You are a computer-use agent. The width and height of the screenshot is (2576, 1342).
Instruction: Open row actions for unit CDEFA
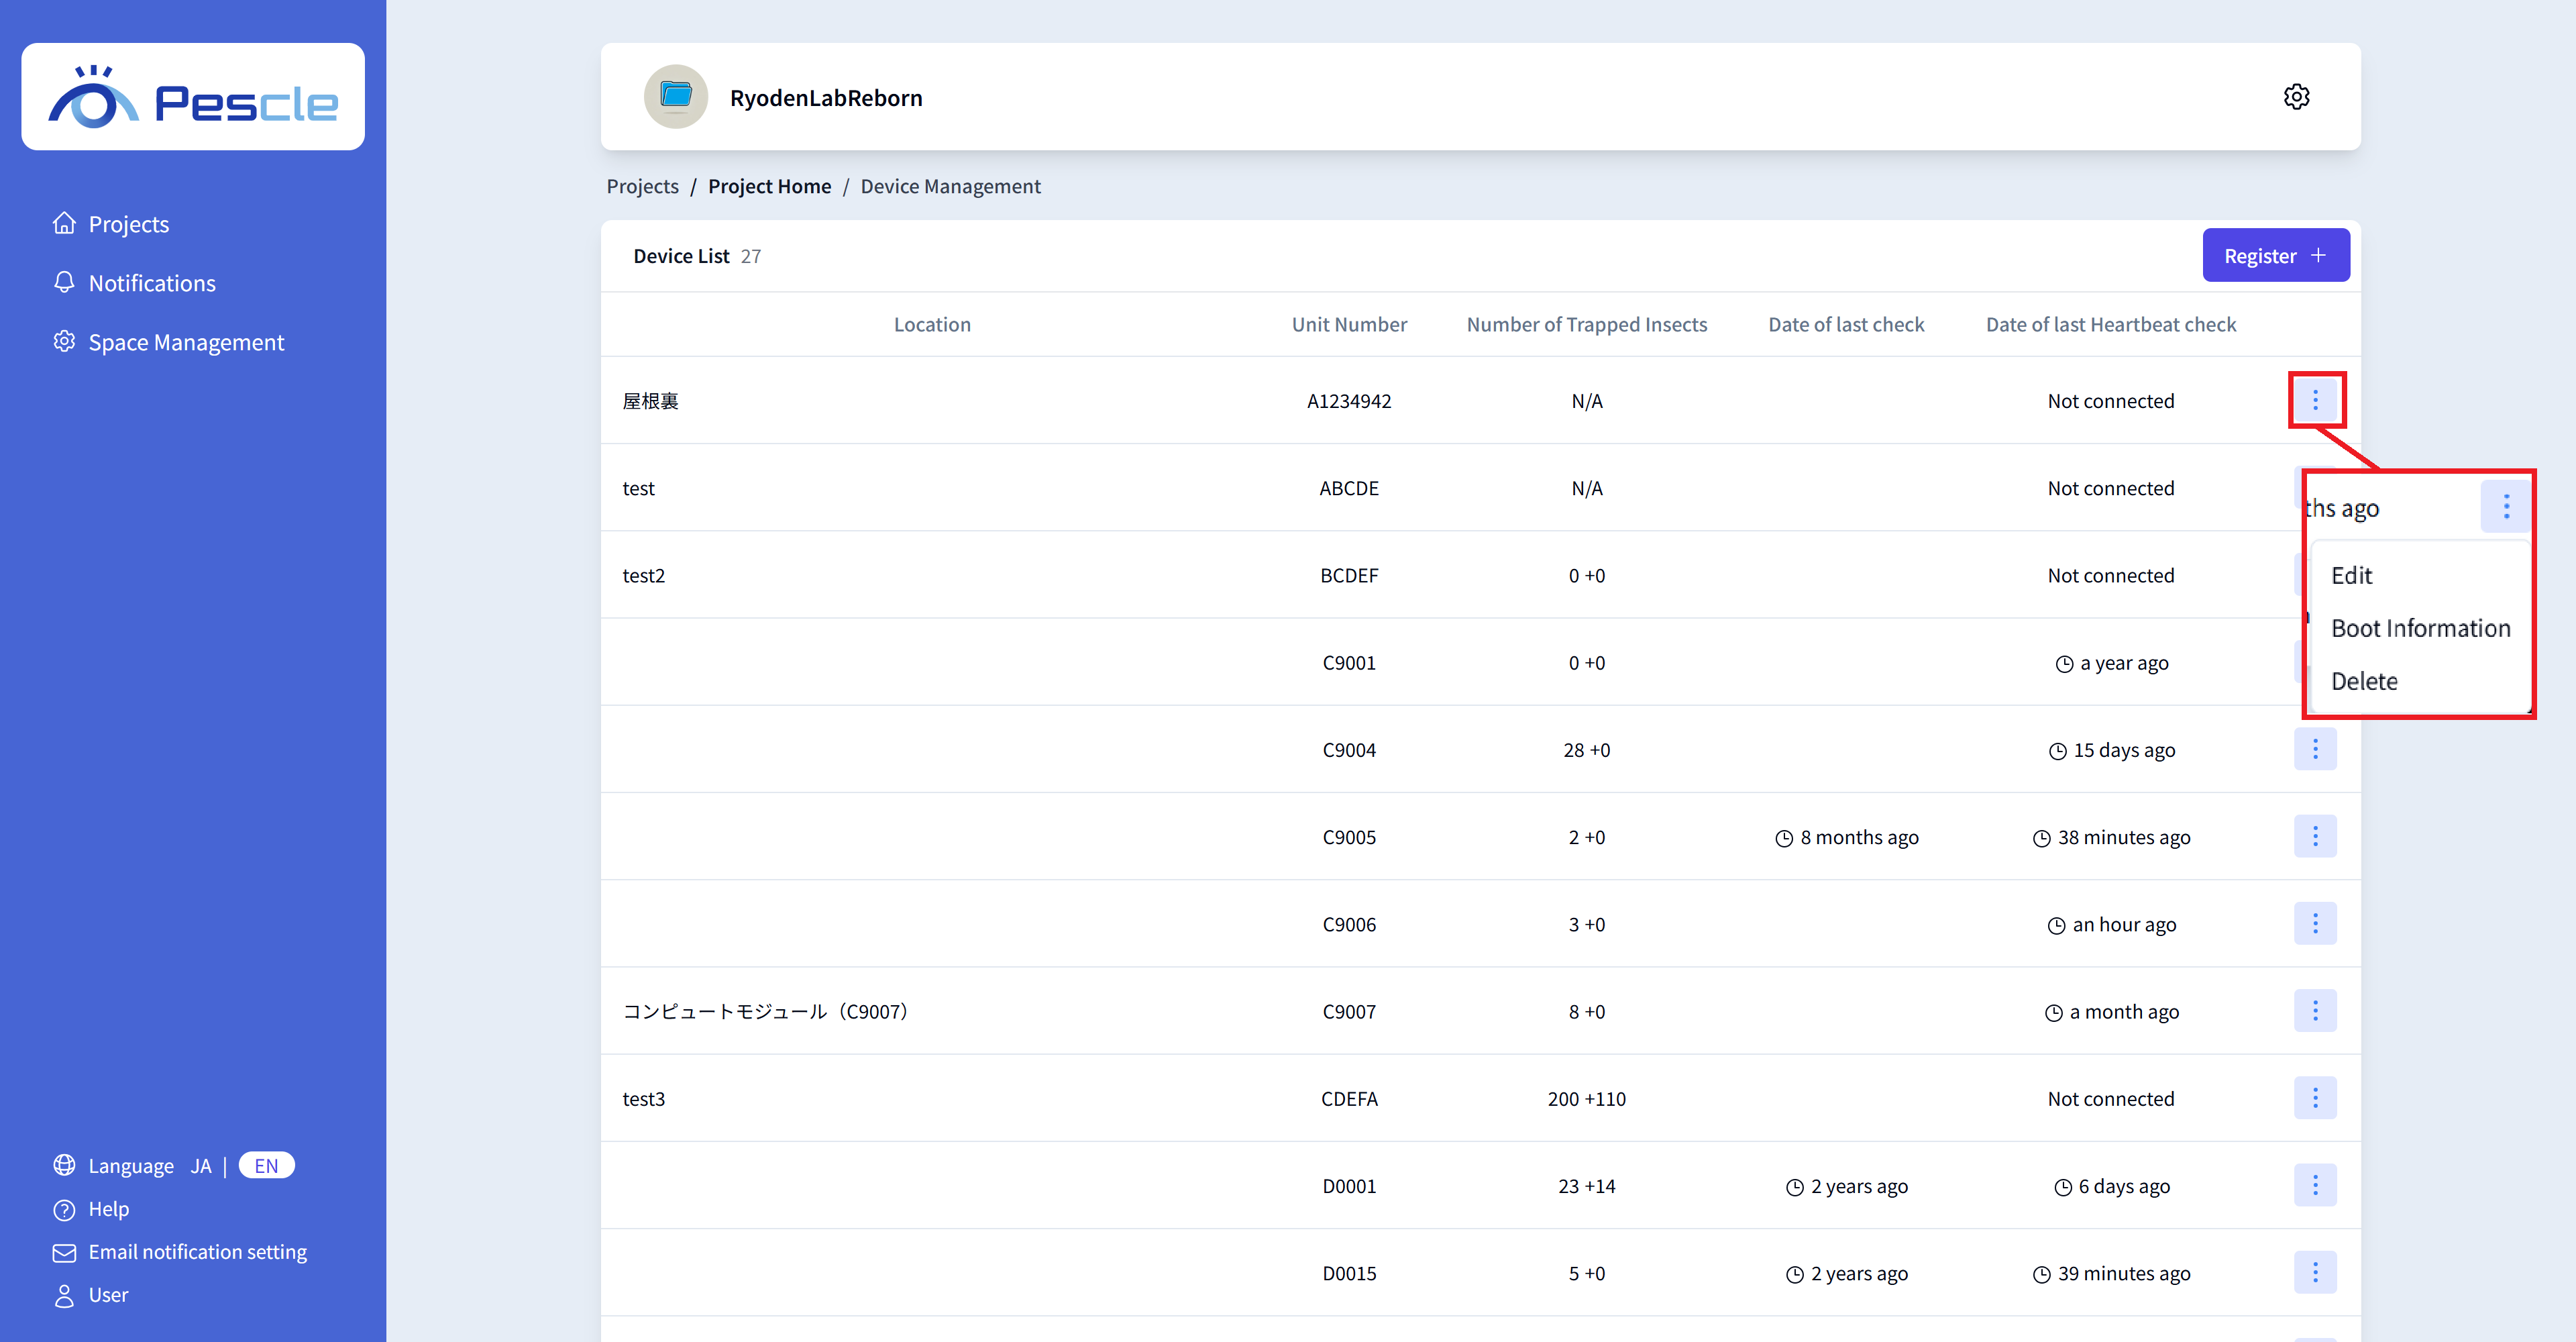pos(2315,1098)
